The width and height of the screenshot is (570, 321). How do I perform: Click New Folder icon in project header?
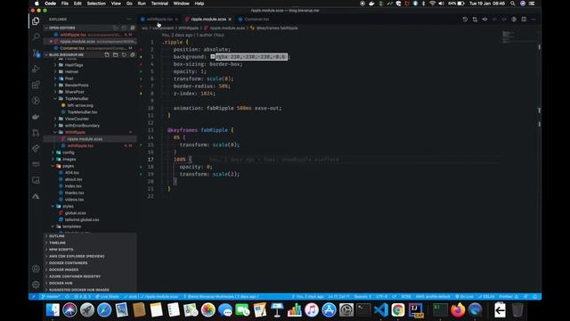[x=116, y=54]
